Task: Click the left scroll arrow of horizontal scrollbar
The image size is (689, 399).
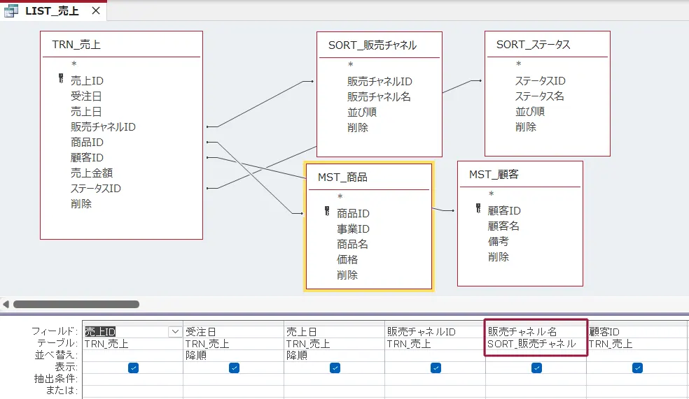Action: tap(6, 304)
